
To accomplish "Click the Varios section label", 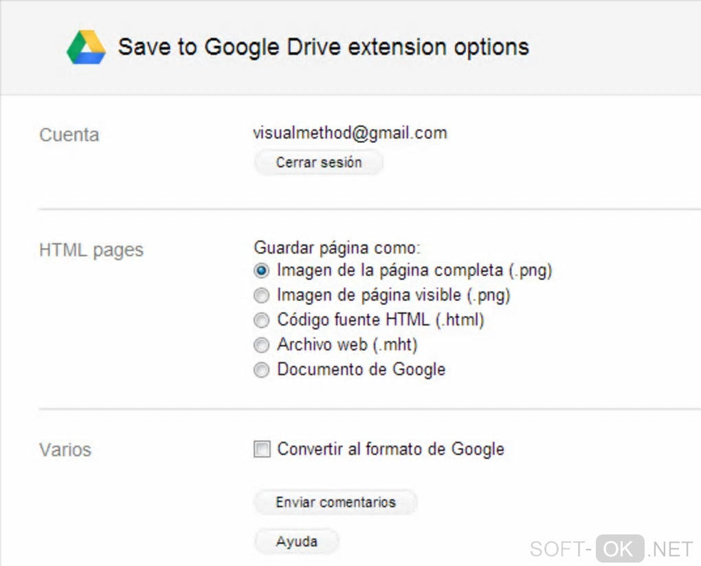I will point(65,450).
